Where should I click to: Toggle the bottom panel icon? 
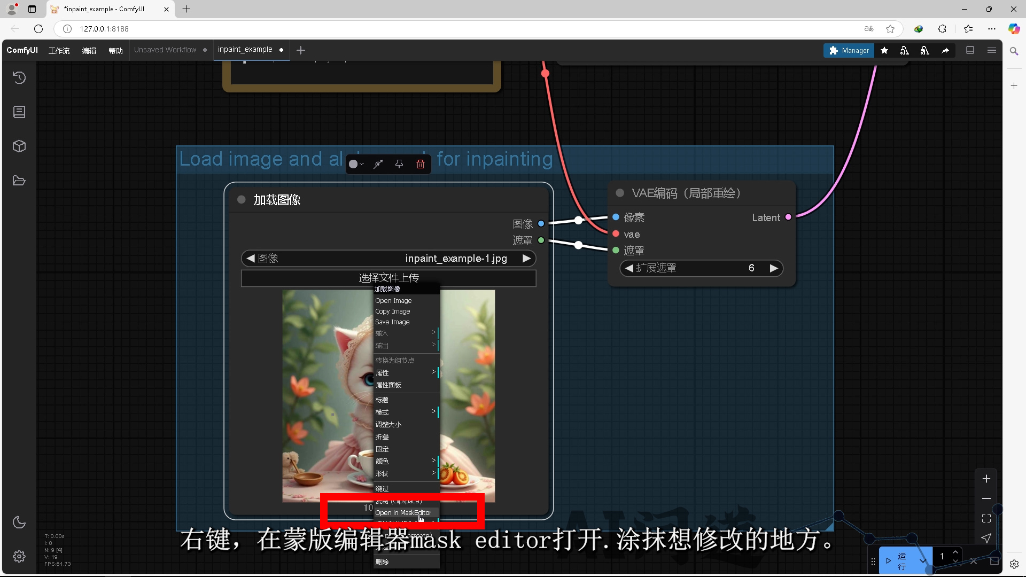tap(970, 50)
